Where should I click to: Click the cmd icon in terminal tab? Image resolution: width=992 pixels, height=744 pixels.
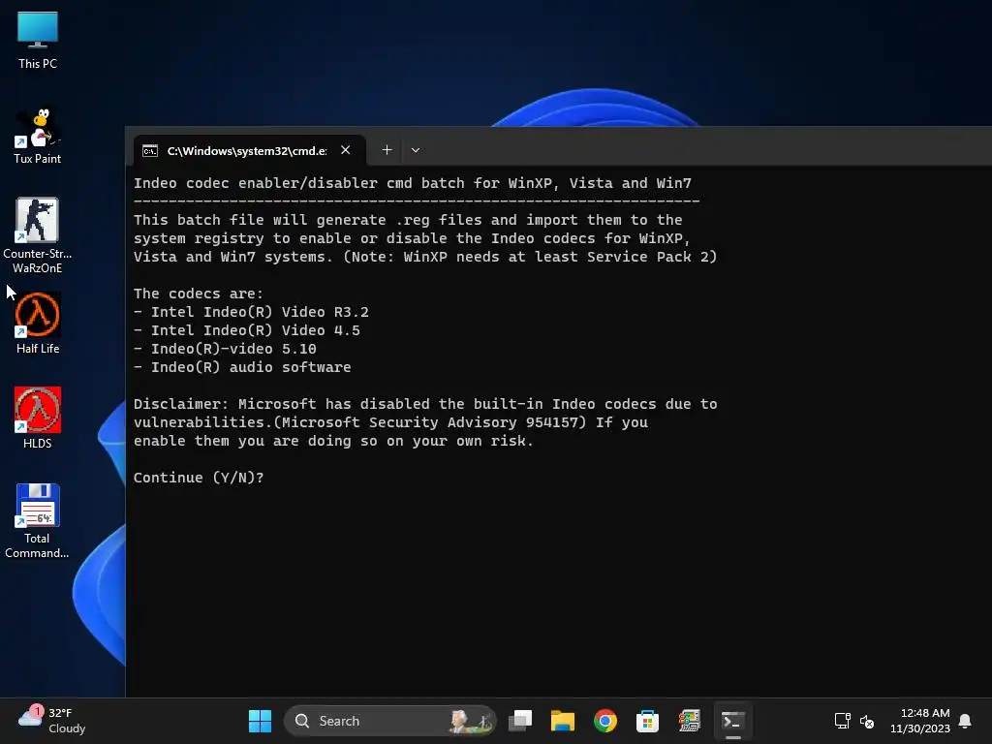[150, 150]
